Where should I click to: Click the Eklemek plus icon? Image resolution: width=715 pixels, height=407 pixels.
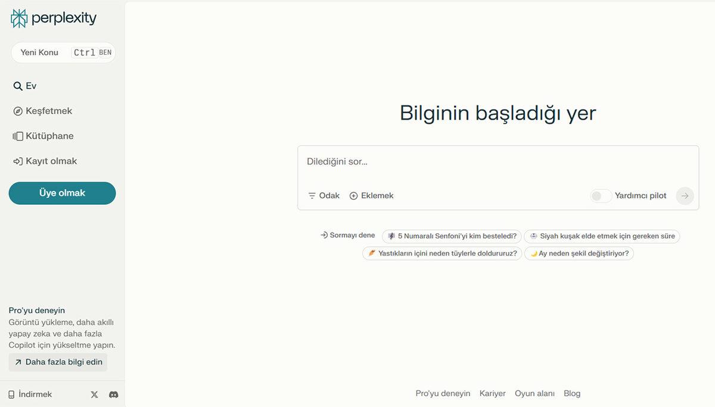353,195
